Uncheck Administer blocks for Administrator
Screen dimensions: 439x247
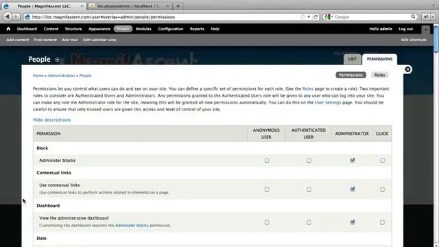353,161
